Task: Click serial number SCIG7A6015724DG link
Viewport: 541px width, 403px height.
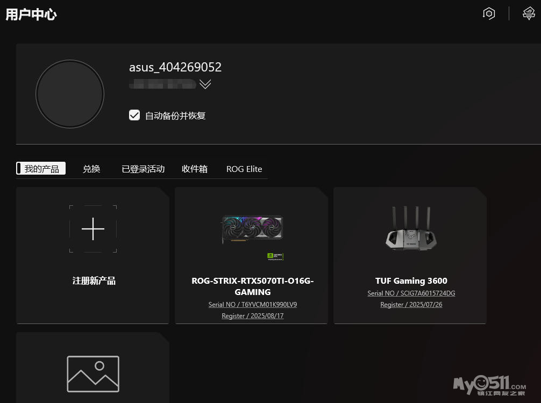Action: tap(411, 293)
